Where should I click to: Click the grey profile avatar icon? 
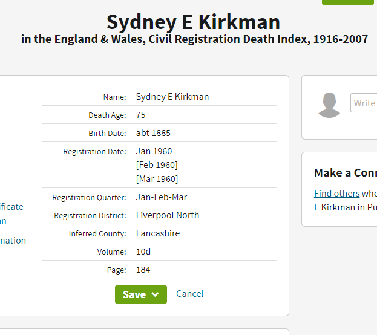point(329,105)
